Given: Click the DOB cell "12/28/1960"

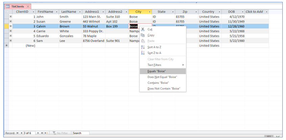Looking at the screenshot, I should click(x=233, y=26).
